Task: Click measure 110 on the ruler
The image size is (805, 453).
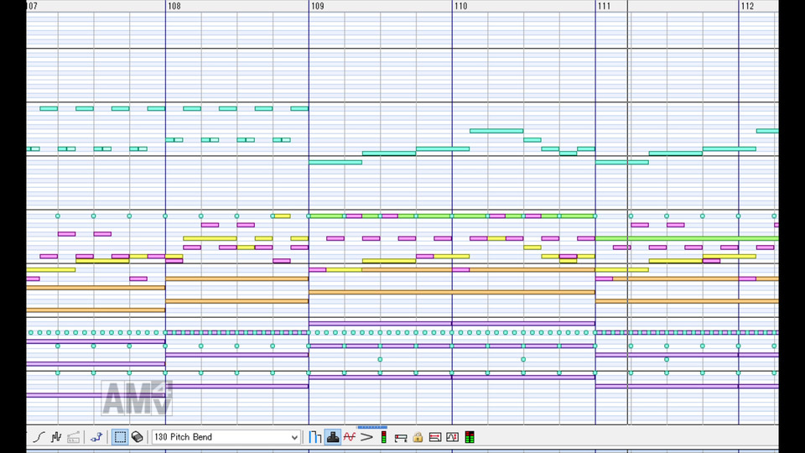Action: pos(461,6)
